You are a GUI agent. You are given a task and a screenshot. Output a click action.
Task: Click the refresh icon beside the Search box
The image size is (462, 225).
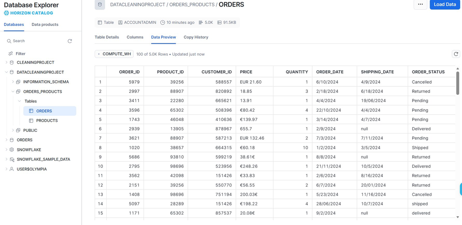point(70,41)
